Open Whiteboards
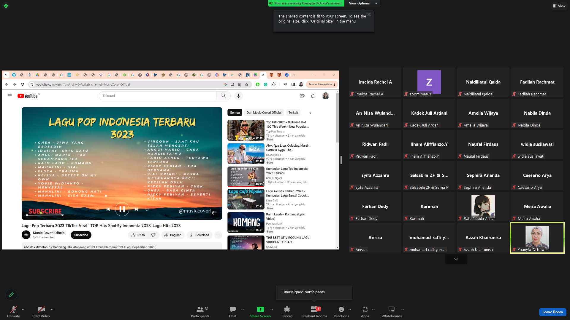 click(x=392, y=312)
